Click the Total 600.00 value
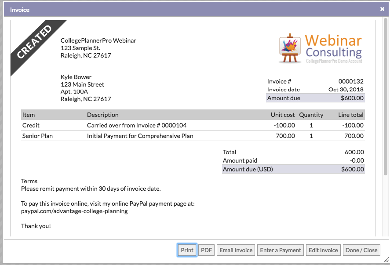The image size is (390, 265). click(x=354, y=152)
